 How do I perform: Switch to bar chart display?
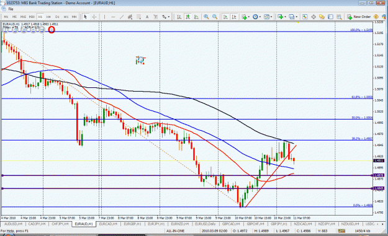179,17
